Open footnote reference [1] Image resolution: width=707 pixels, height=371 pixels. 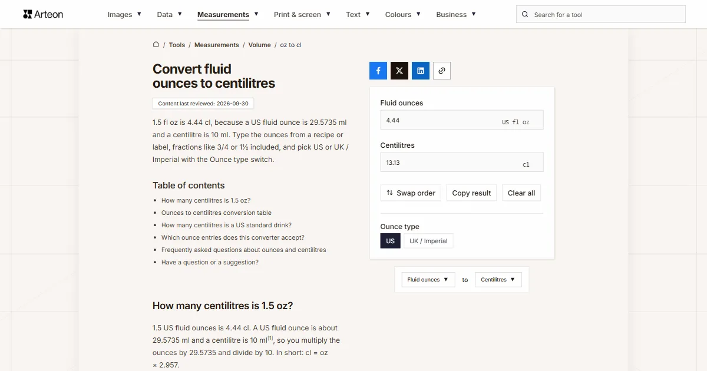pyautogui.click(x=270, y=338)
